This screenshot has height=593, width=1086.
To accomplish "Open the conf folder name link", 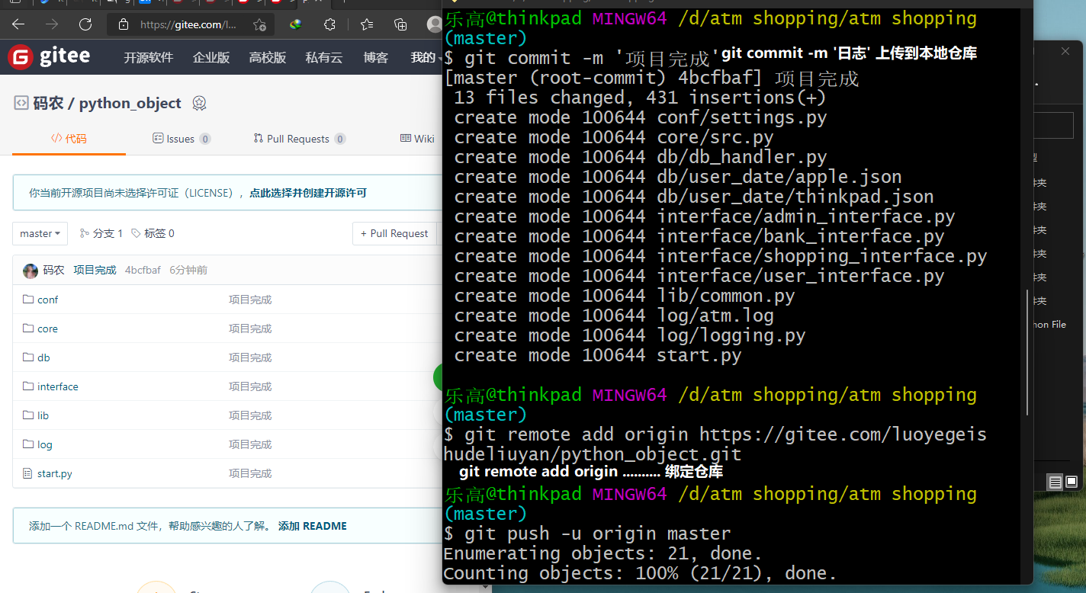I will coord(47,300).
